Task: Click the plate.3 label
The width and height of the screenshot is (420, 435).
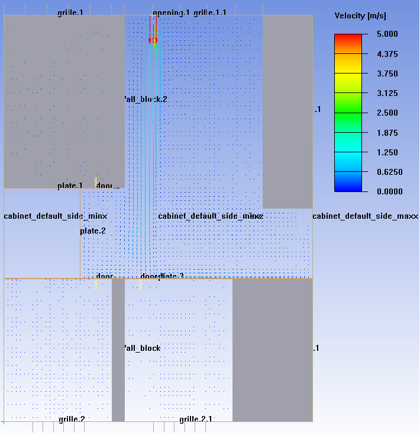Action: click(x=172, y=276)
